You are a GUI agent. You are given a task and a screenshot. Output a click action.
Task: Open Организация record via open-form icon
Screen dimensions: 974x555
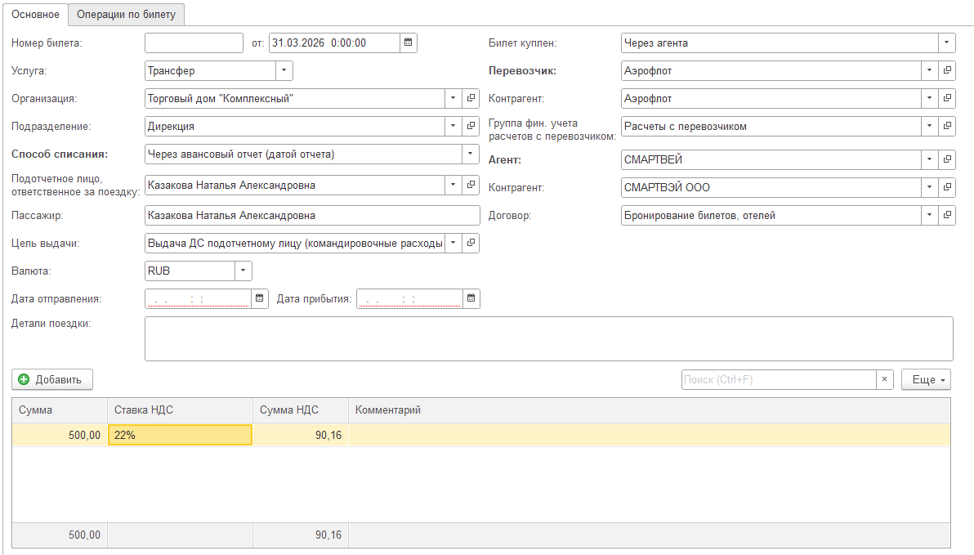coord(471,99)
